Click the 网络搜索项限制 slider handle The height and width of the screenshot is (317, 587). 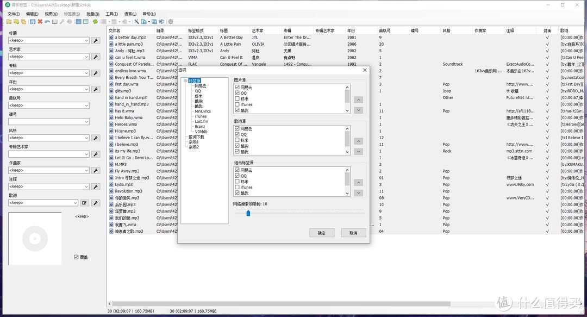point(248,213)
